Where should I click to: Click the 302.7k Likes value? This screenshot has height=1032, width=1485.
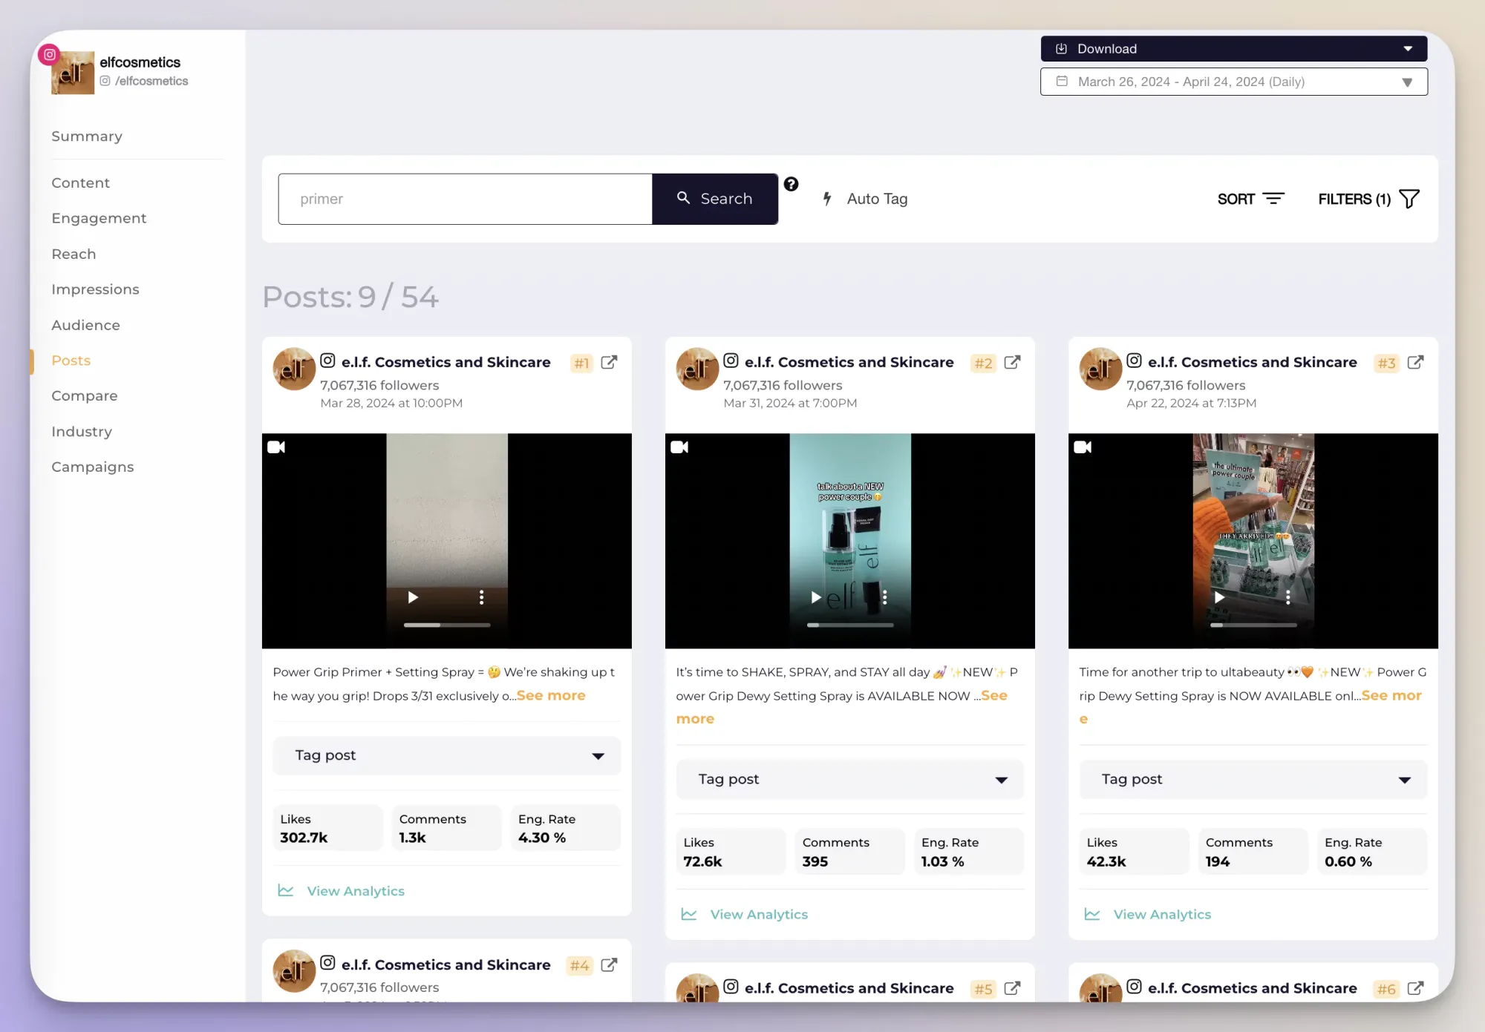click(304, 838)
